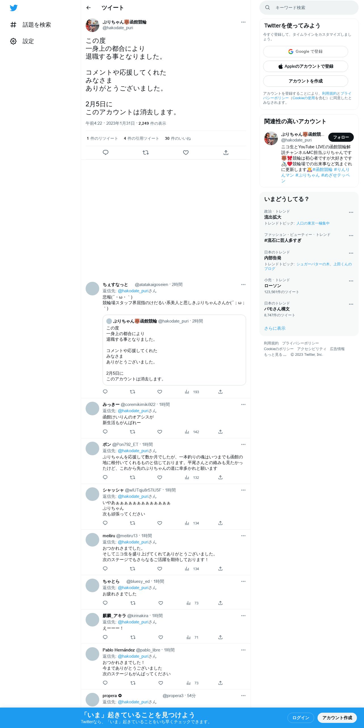Open more menu for 流出拡大 trend
This screenshot has width=364, height=728.
click(351, 212)
